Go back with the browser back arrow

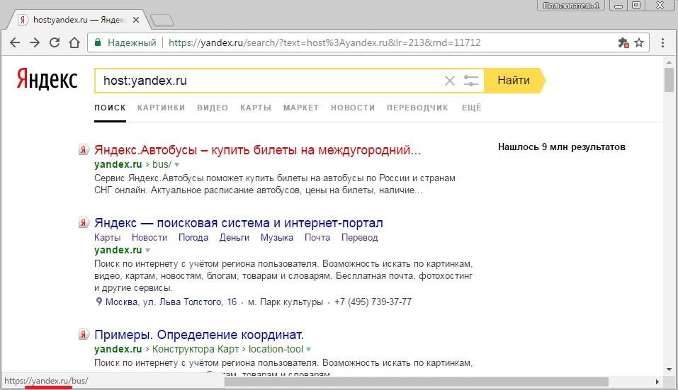pos(15,42)
